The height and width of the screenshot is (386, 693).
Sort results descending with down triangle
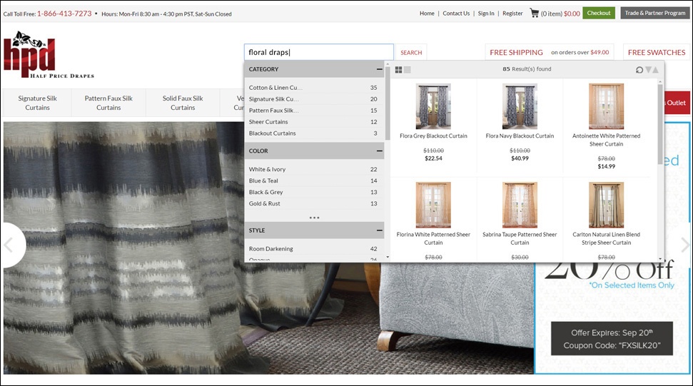click(648, 70)
